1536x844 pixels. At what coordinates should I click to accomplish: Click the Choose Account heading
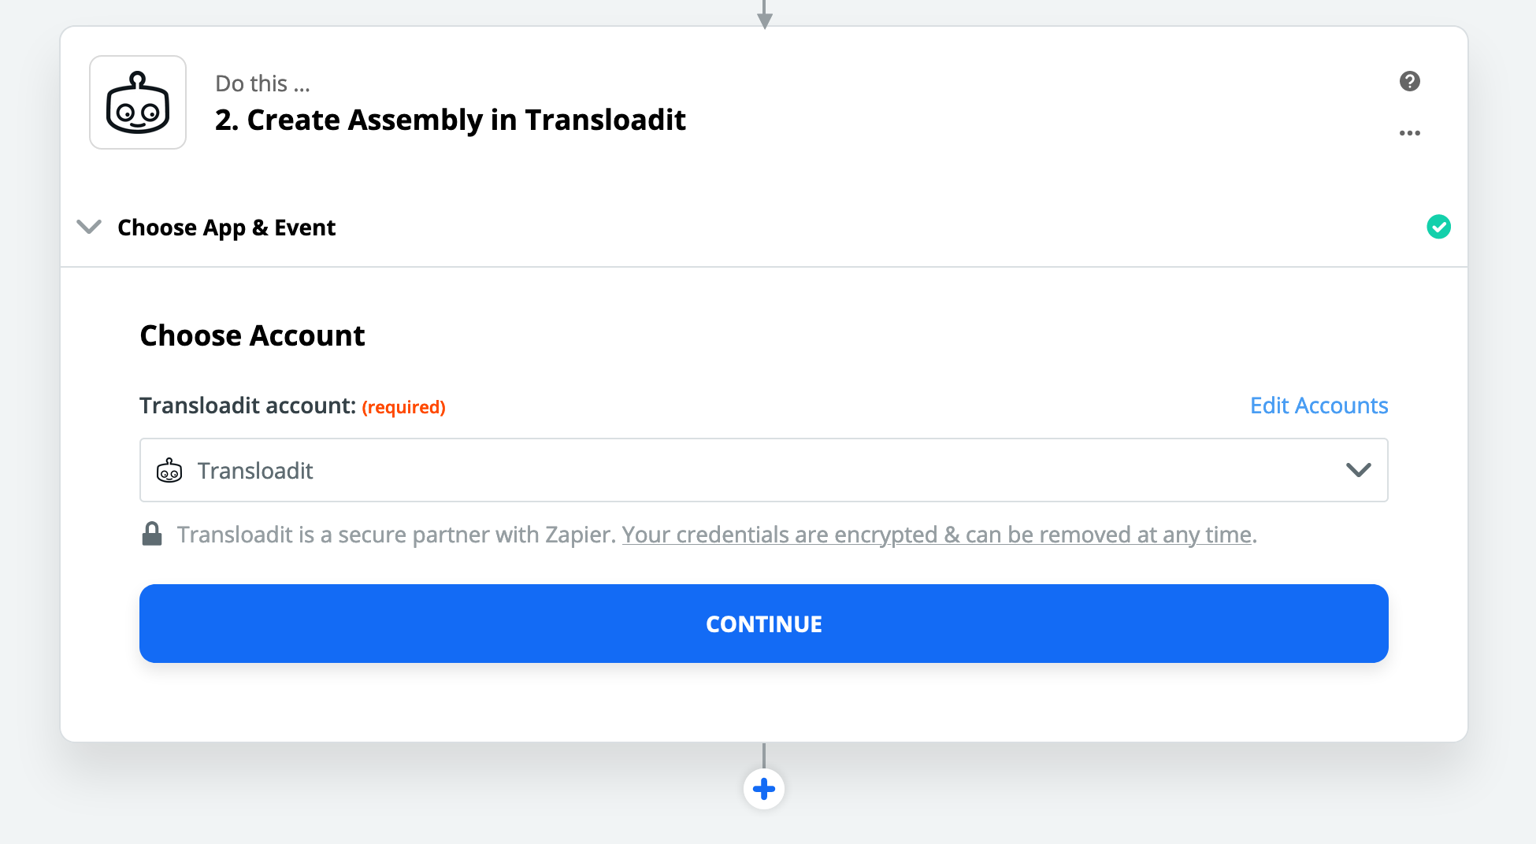pyautogui.click(x=252, y=335)
